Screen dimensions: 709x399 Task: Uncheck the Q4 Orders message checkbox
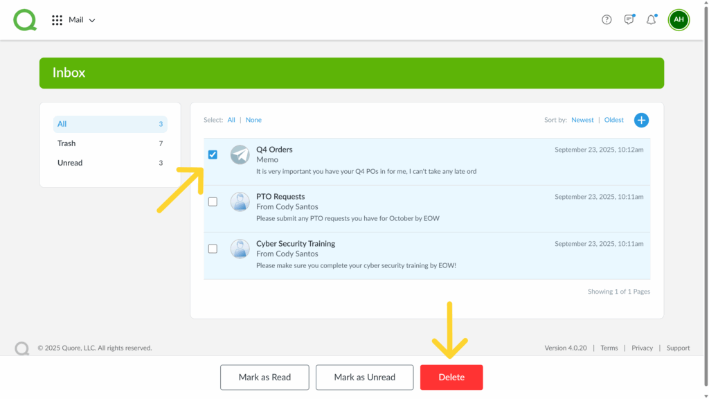(x=213, y=154)
